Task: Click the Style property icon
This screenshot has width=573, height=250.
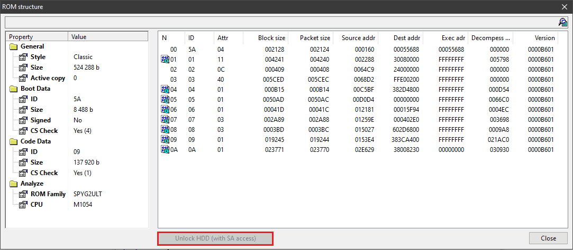Action: (x=23, y=57)
